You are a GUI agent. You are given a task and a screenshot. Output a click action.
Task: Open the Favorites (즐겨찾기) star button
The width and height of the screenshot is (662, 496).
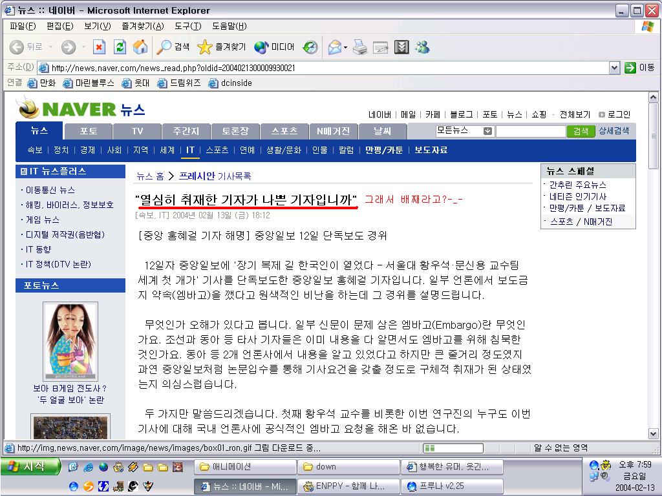[221, 47]
